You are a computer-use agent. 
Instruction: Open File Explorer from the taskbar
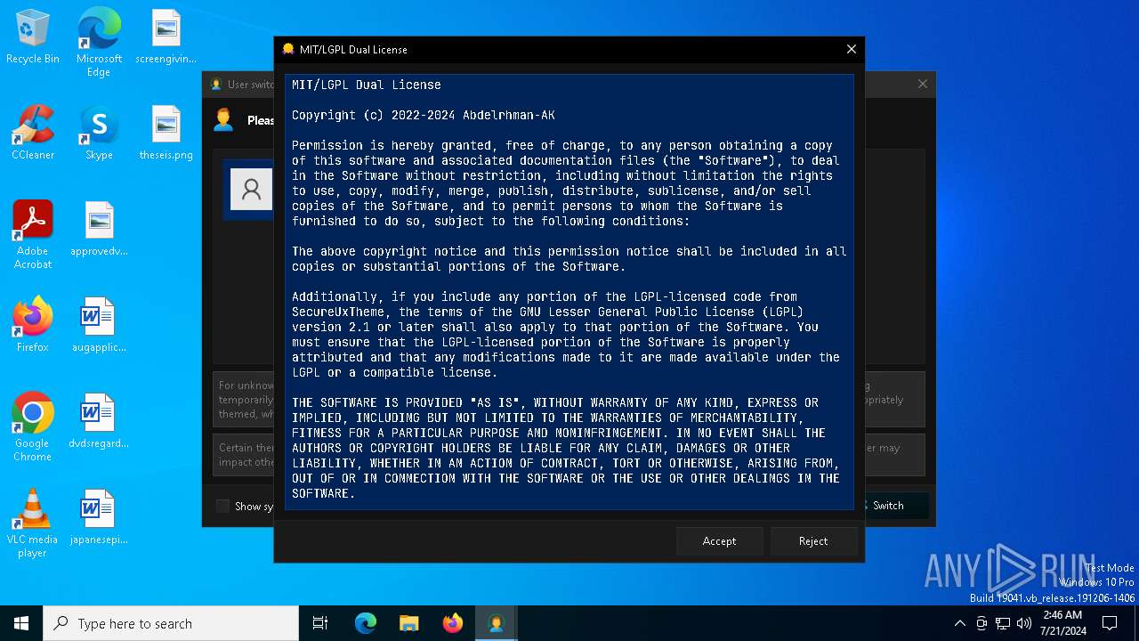coord(409,623)
